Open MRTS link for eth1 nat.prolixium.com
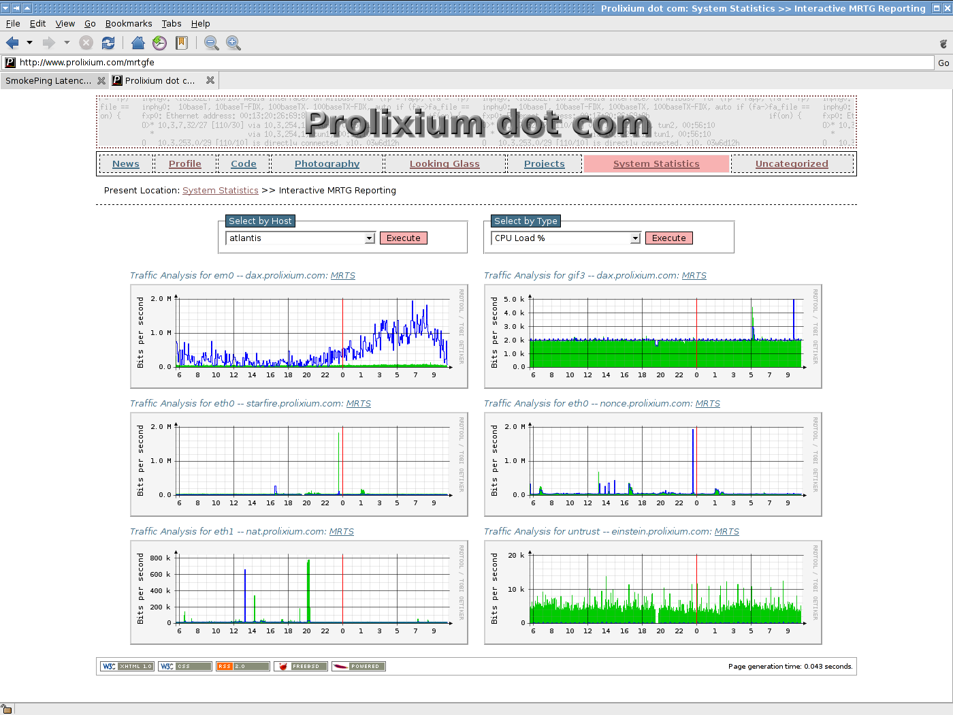Image resolution: width=953 pixels, height=715 pixels. [x=342, y=532]
